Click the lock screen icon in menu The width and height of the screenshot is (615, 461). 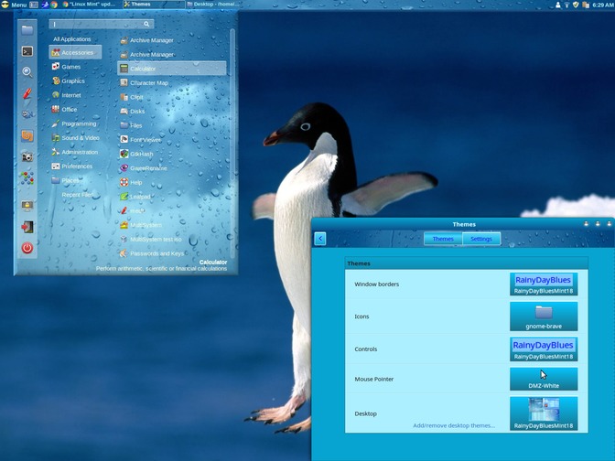[x=27, y=206]
